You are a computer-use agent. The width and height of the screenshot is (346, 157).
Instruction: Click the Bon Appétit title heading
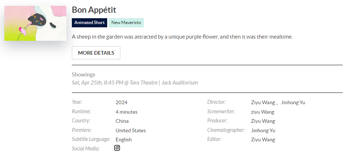pos(94,10)
